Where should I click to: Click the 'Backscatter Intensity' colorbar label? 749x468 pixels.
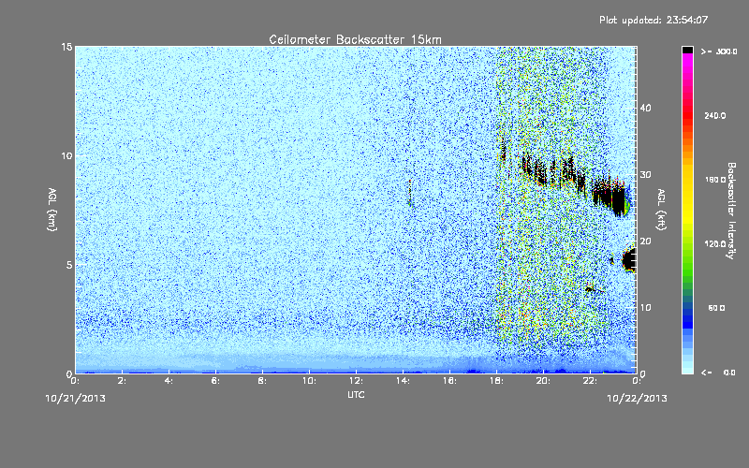(731, 210)
